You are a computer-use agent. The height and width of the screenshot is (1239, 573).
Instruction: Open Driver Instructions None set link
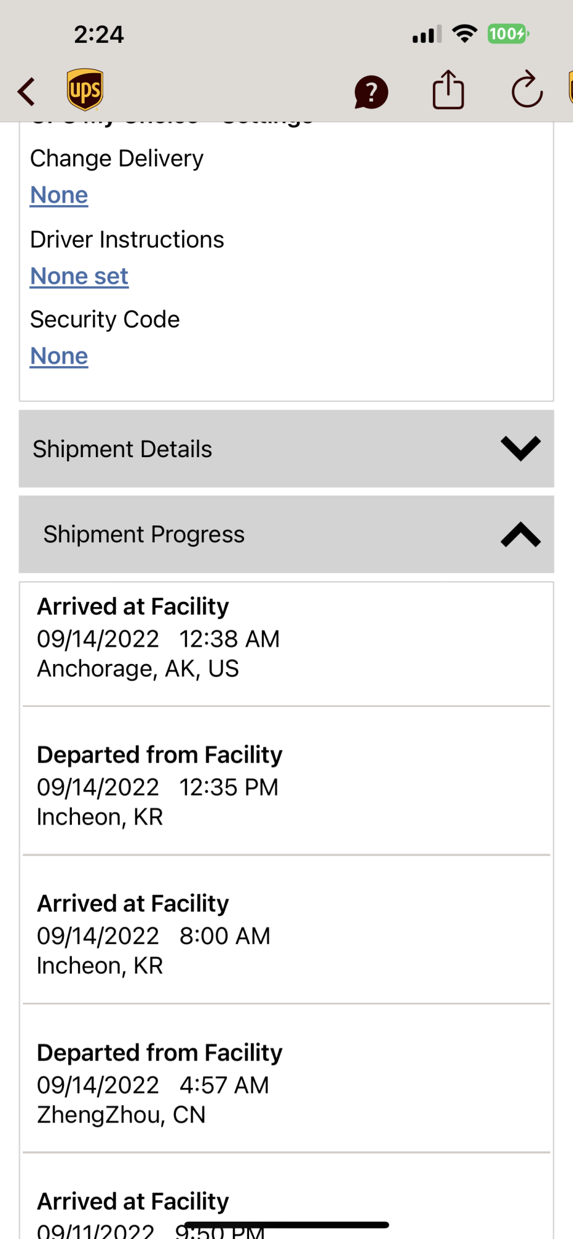pos(79,276)
